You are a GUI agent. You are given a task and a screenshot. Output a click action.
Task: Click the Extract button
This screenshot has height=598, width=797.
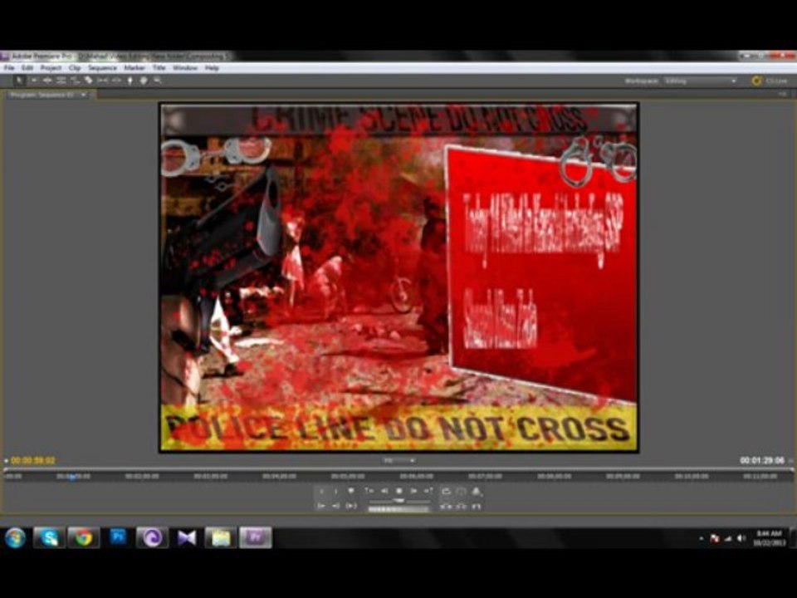[461, 506]
